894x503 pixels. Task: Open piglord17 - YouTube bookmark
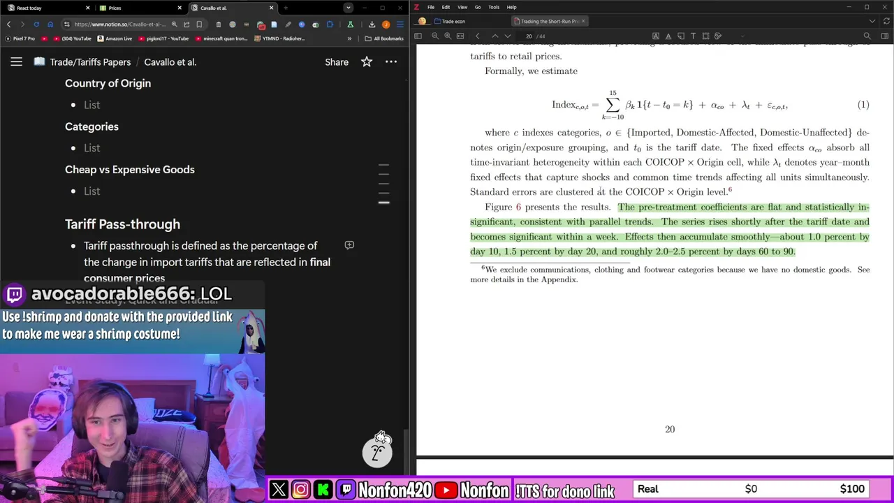pos(163,38)
